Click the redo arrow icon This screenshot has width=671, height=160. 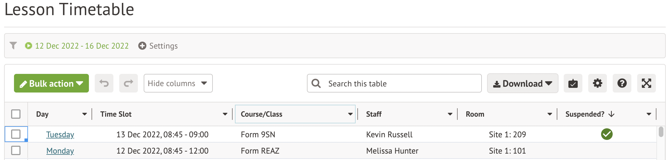point(128,83)
